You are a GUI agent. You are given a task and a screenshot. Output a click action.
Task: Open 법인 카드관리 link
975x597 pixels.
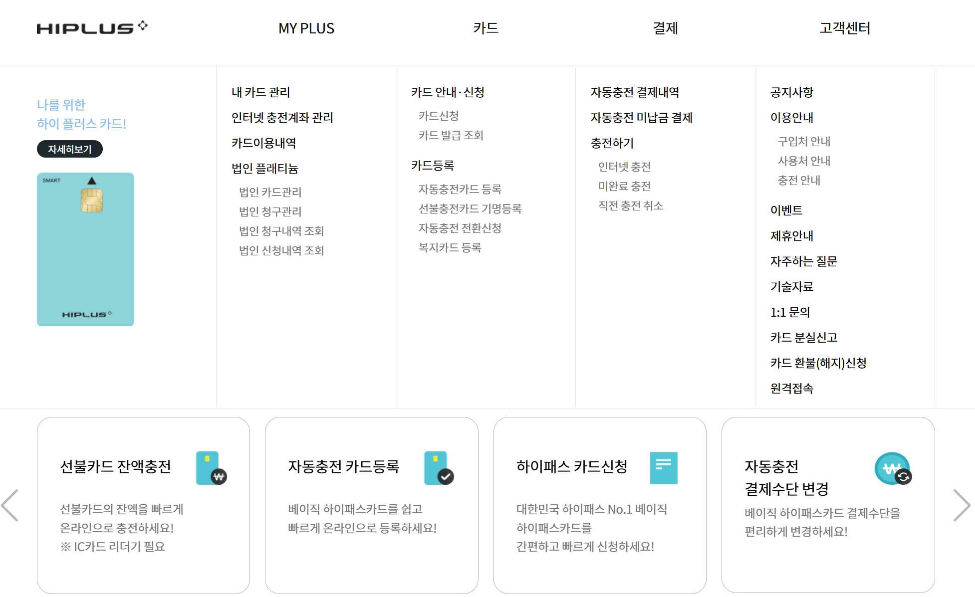(270, 192)
